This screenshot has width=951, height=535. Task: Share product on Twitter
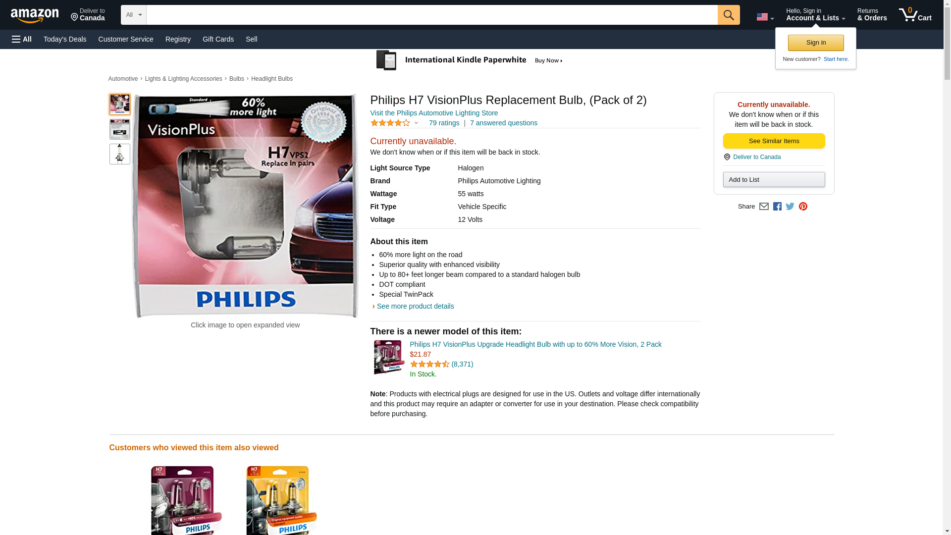tap(790, 207)
